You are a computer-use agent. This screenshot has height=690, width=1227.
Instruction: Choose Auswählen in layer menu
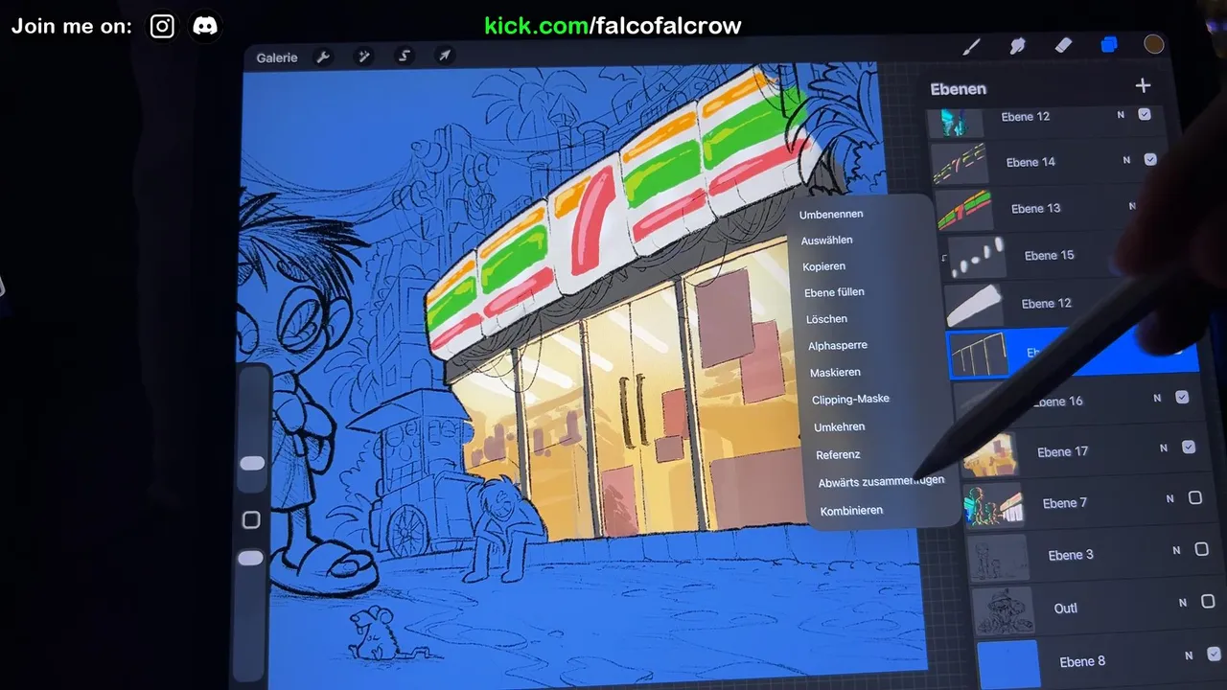(826, 241)
